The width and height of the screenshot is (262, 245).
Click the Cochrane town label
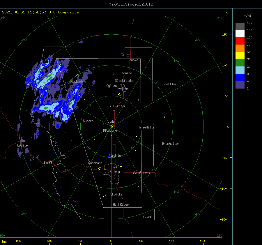[95, 163]
